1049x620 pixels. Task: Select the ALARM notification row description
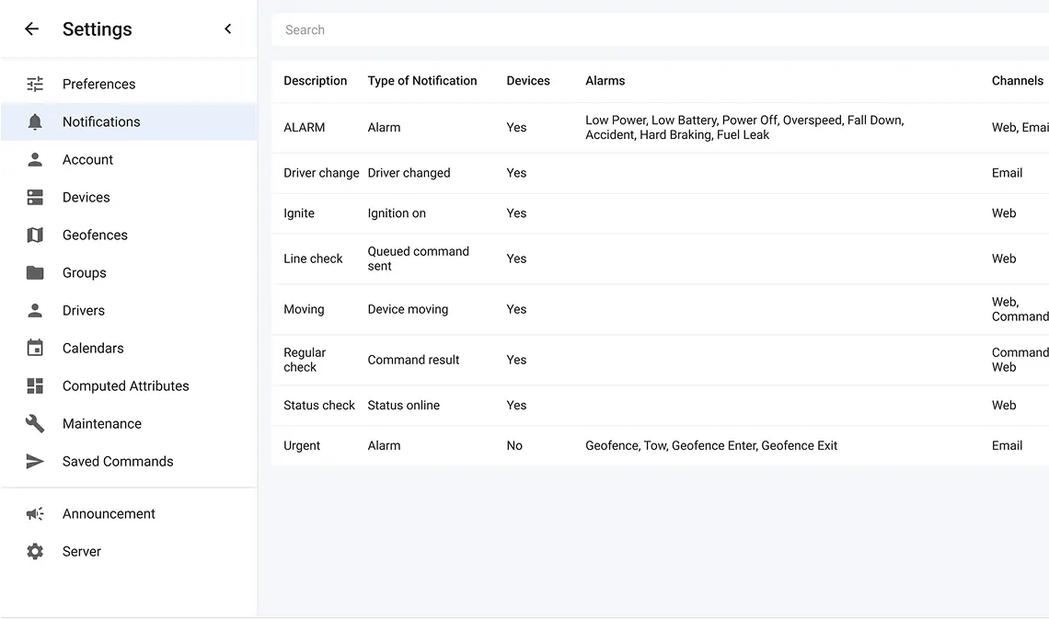305,127
